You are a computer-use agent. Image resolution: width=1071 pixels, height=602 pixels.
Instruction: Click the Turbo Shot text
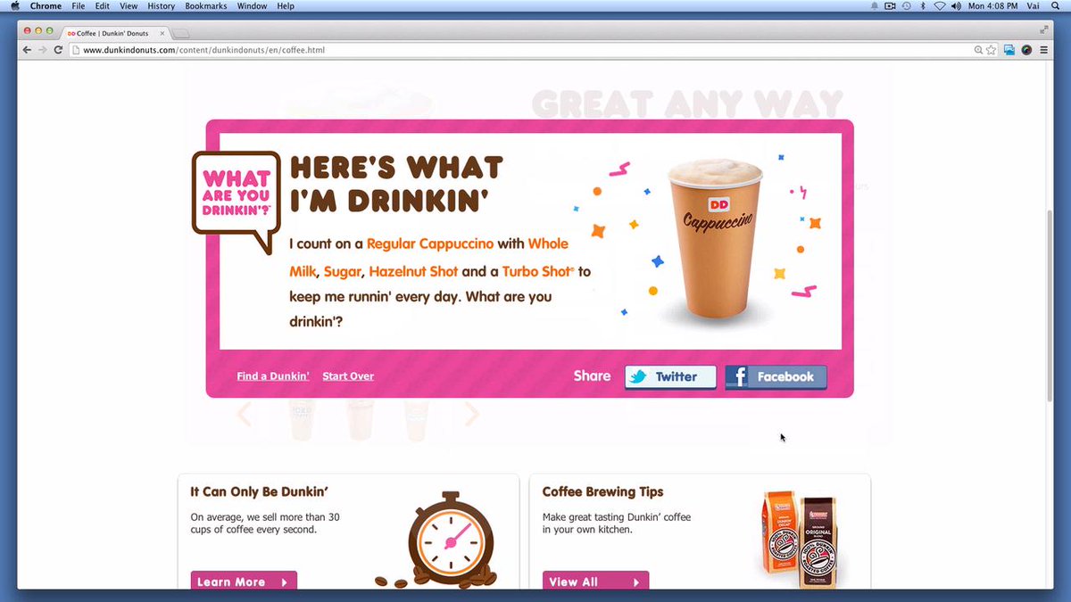click(x=537, y=271)
